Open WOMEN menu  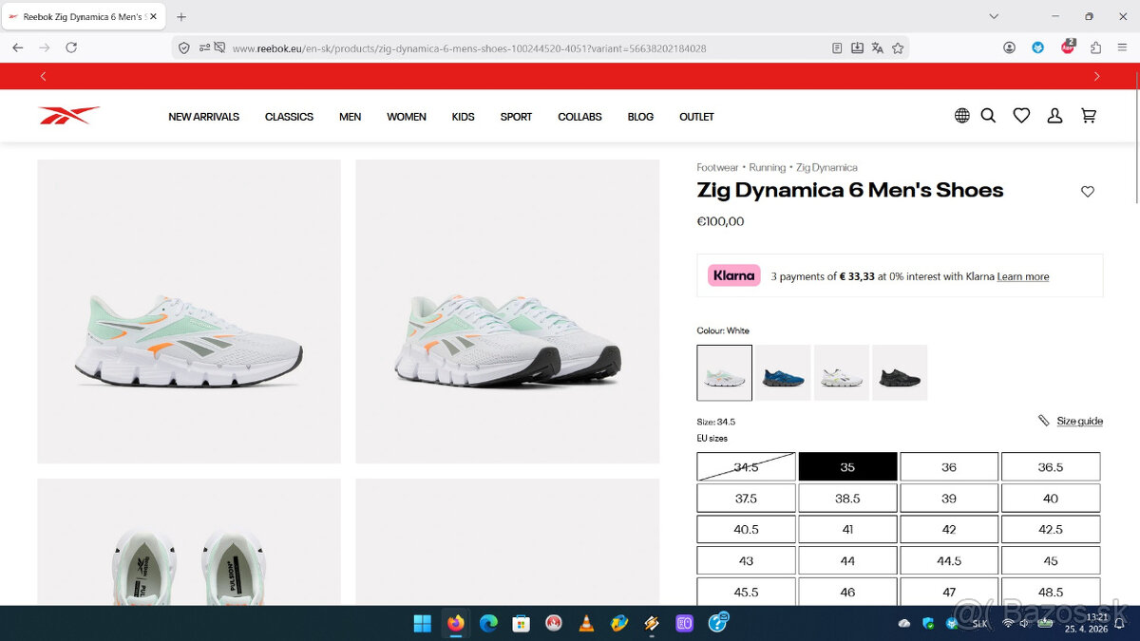pos(407,117)
